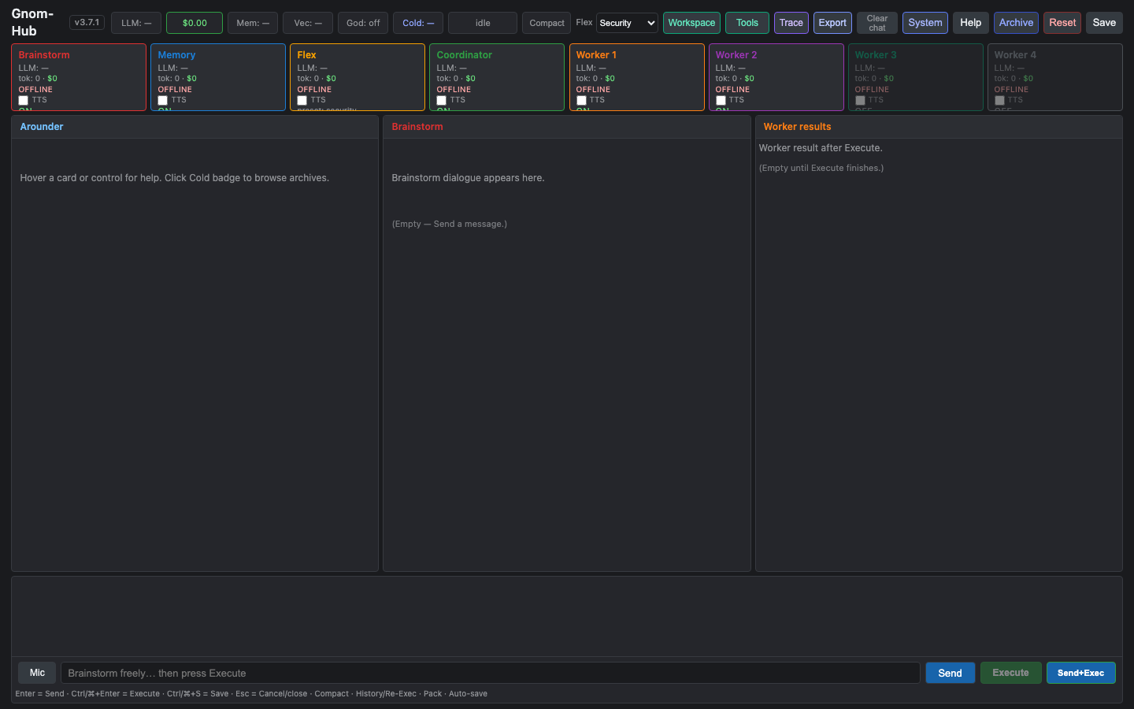Click the Arounder hover help hint text
The image size is (1134, 709).
pos(174,178)
